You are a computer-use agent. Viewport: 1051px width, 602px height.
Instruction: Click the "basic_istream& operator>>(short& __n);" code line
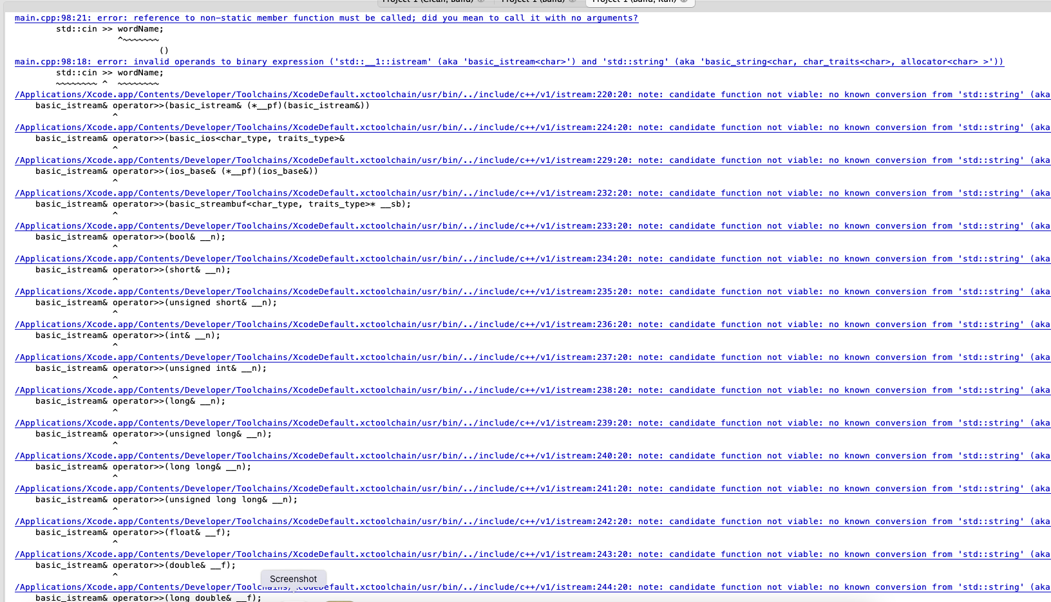(133, 270)
